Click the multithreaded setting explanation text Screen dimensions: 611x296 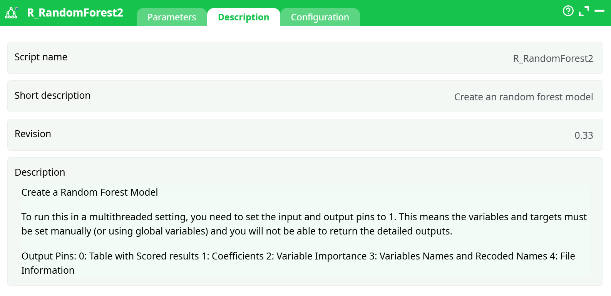[304, 224]
